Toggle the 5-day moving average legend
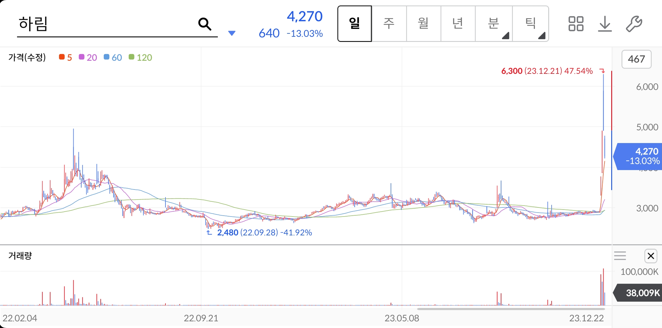Viewport: 662px width, 328px height. (x=65, y=57)
